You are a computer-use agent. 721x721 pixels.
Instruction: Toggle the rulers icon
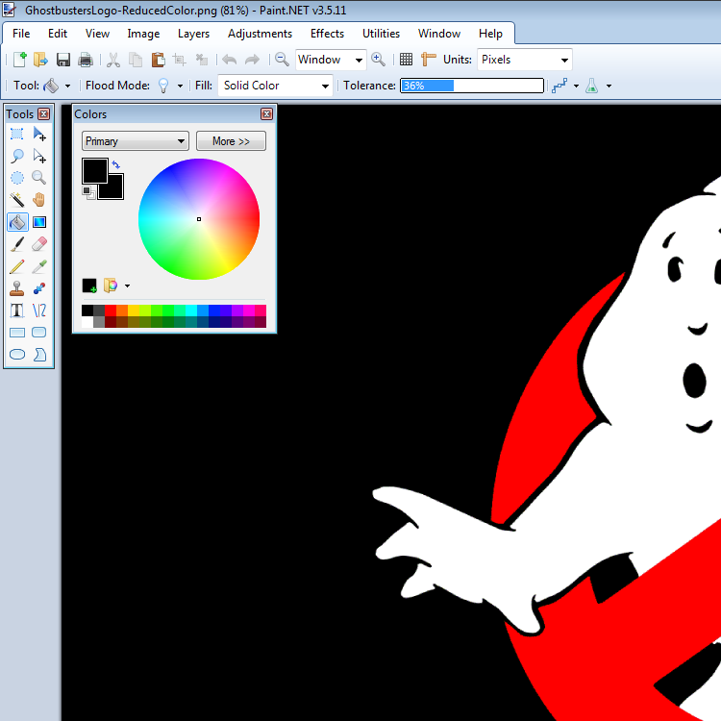(429, 60)
